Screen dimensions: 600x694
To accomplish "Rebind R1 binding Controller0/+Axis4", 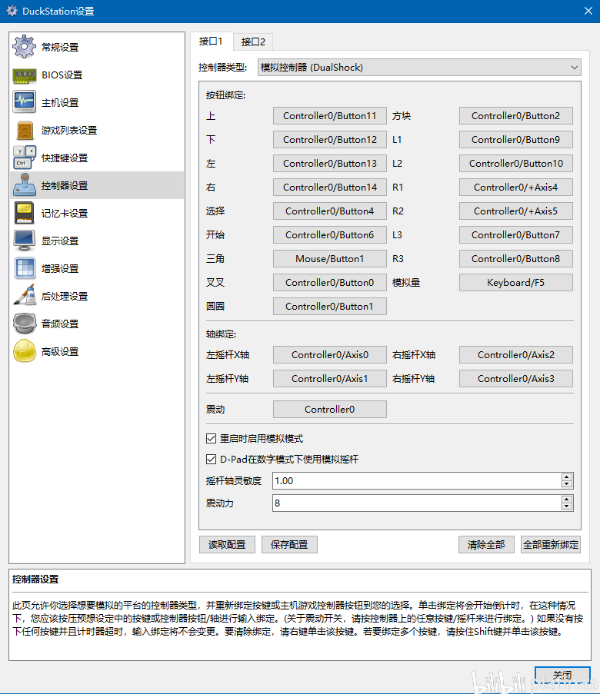I will pyautogui.click(x=516, y=188).
